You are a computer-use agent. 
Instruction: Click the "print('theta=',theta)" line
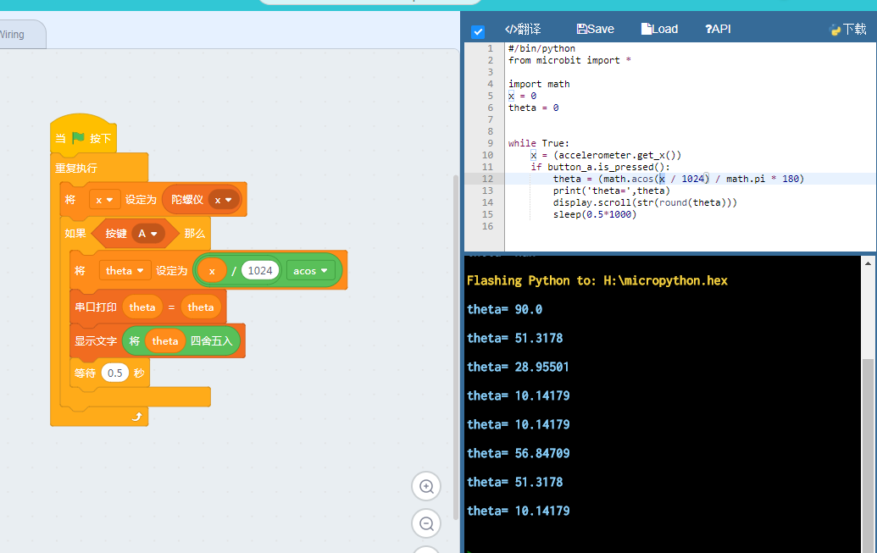(611, 191)
